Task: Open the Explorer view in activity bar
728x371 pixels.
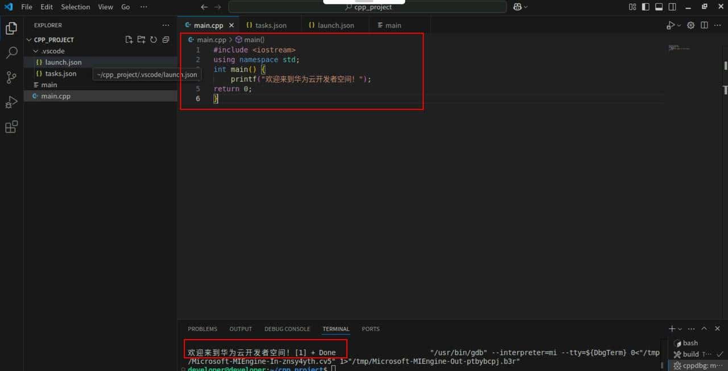Action: pyautogui.click(x=11, y=27)
